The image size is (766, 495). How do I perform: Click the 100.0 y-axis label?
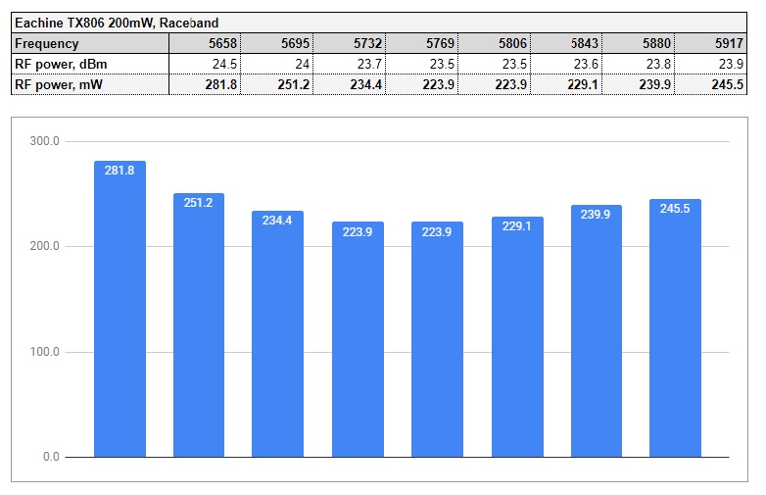(44, 352)
